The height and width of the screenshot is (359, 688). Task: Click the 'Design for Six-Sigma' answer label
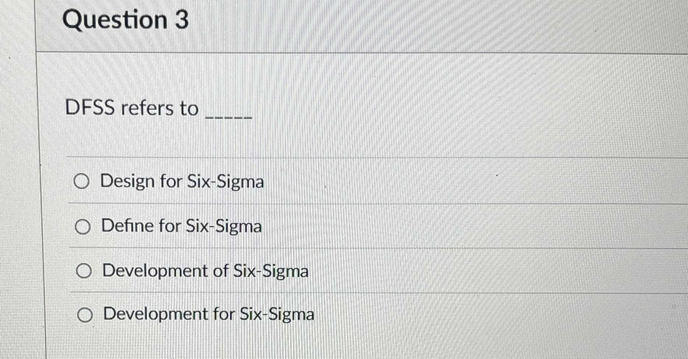pos(182,181)
